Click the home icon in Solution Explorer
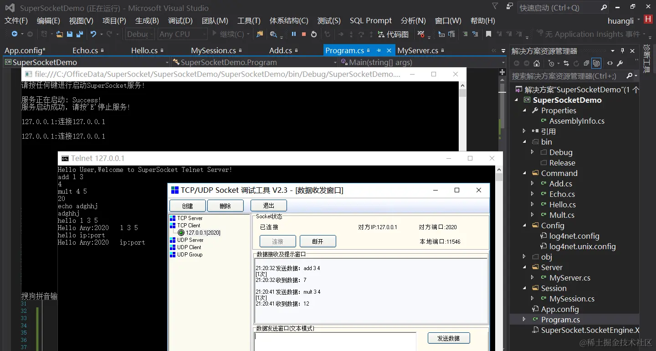 pos(537,63)
